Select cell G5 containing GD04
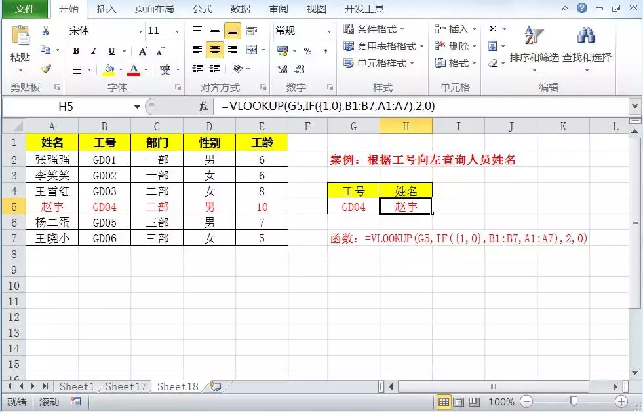This screenshot has width=643, height=412. pyautogui.click(x=353, y=206)
